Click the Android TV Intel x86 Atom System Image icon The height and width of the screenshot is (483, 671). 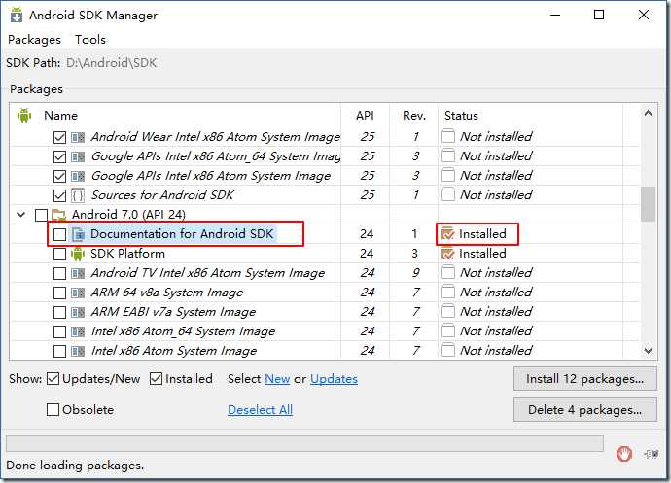[x=78, y=273]
